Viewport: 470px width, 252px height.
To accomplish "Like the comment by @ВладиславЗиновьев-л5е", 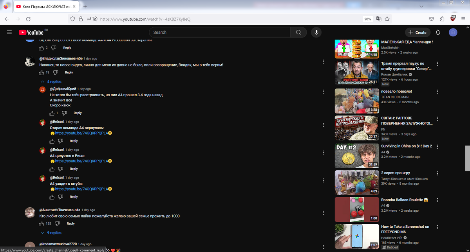I will click(42, 72).
